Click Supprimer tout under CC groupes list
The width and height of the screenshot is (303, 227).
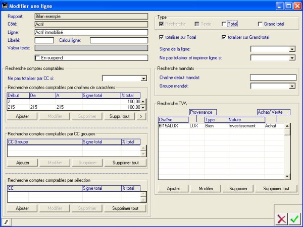pos(126,163)
